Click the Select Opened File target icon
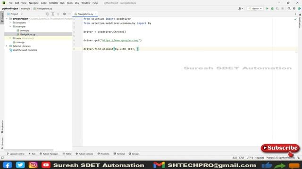The height and width of the screenshot is (169, 302). click(x=48, y=14)
